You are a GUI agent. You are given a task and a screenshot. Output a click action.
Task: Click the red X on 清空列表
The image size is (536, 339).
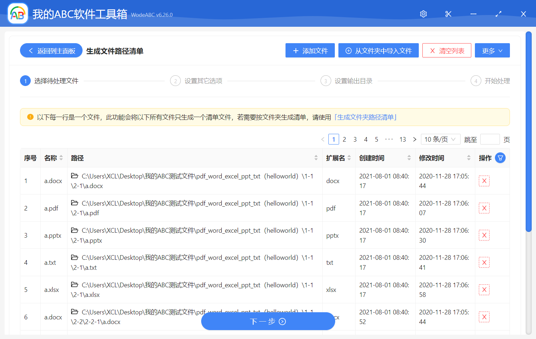[432, 50]
